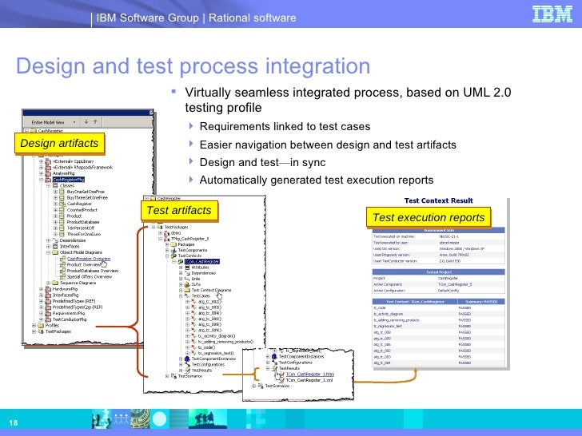Click the Test Context Result heading
Screen dimensions: 582x436
[439, 200]
